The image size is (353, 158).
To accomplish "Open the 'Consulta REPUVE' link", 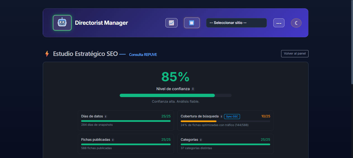I will (x=143, y=55).
